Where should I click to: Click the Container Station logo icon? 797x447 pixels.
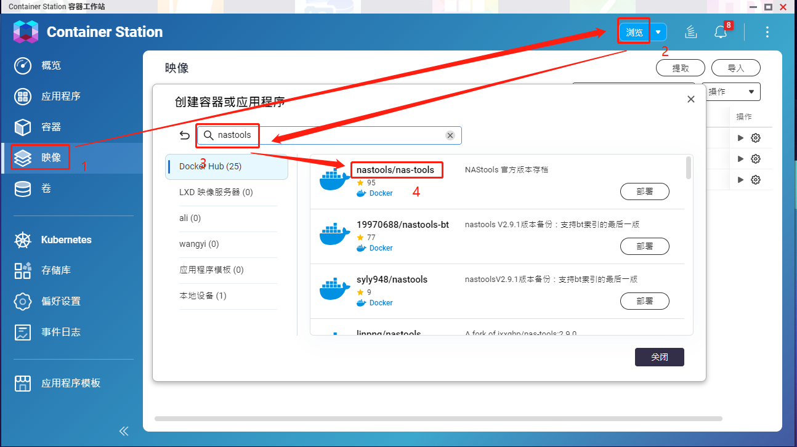(x=25, y=32)
